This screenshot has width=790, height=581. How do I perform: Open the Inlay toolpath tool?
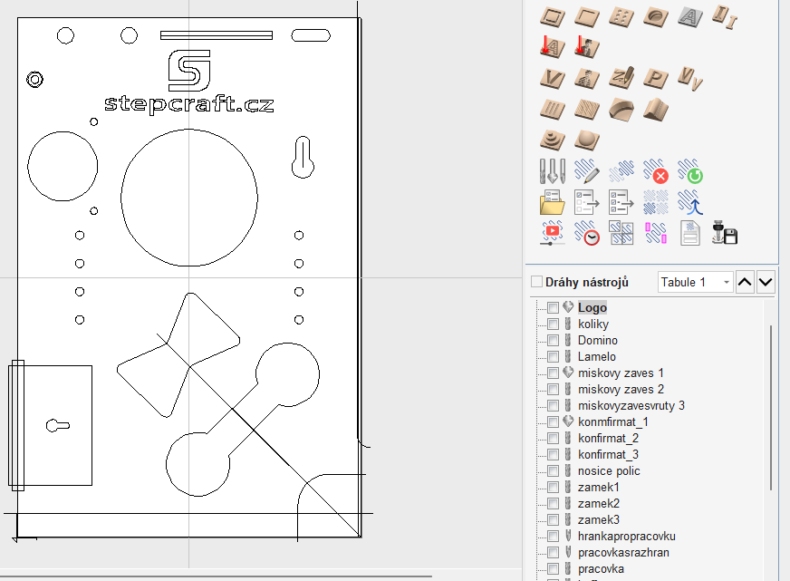click(x=656, y=17)
